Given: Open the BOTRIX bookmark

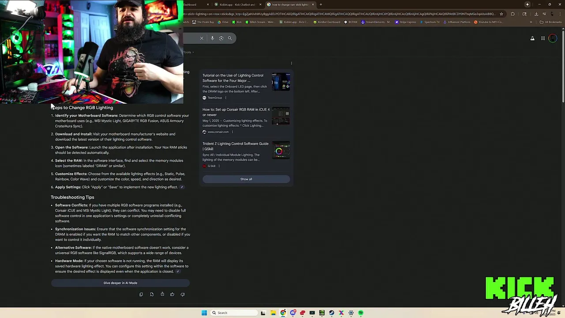Looking at the screenshot, I should pyautogui.click(x=350, y=22).
